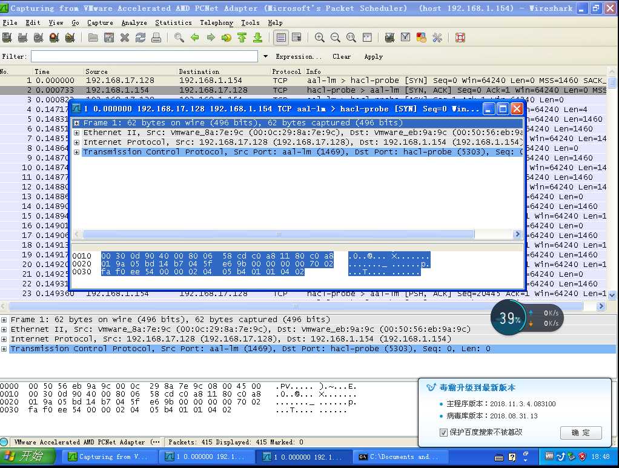This screenshot has width=619, height=468.
Task: Click into the Filter text field
Action: pyautogui.click(x=145, y=56)
